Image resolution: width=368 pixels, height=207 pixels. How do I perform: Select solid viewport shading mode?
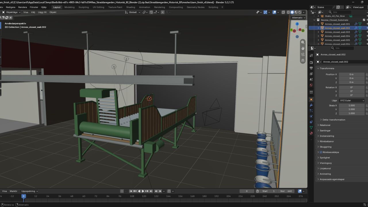click(x=292, y=12)
